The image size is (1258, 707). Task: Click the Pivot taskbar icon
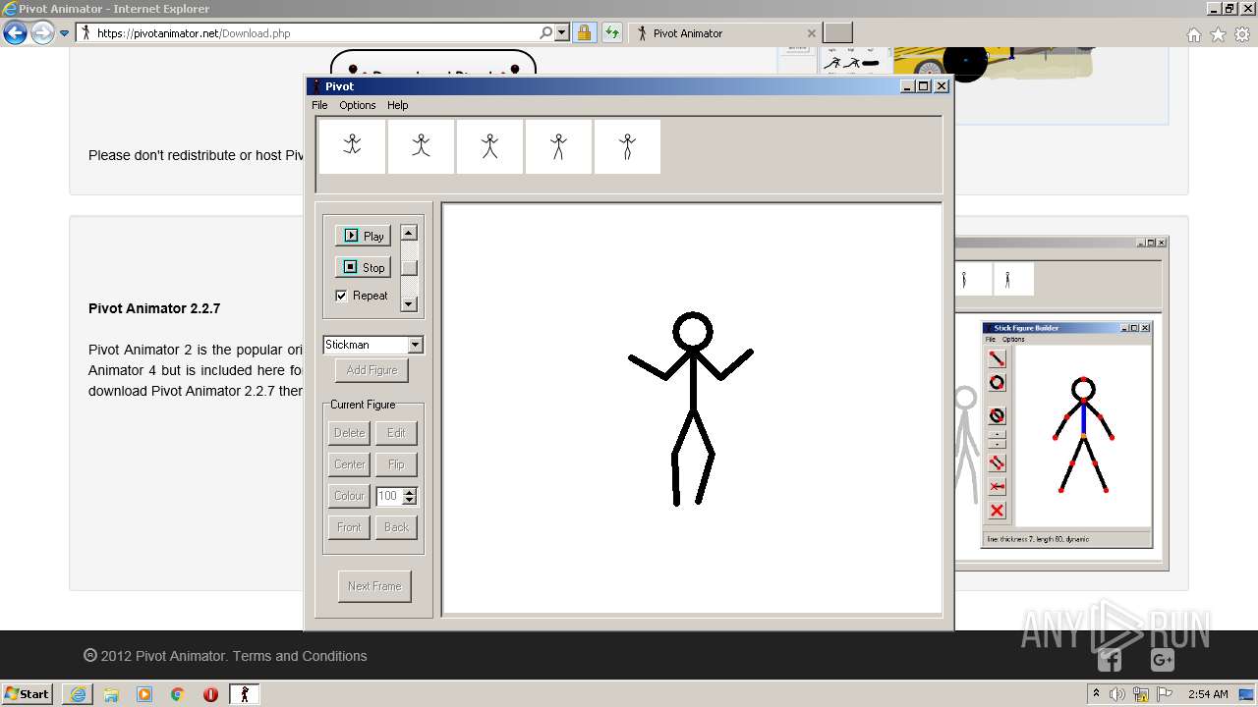point(244,694)
